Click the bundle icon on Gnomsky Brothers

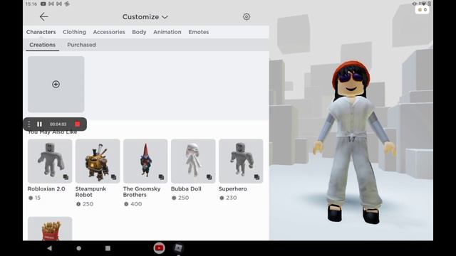162,177
